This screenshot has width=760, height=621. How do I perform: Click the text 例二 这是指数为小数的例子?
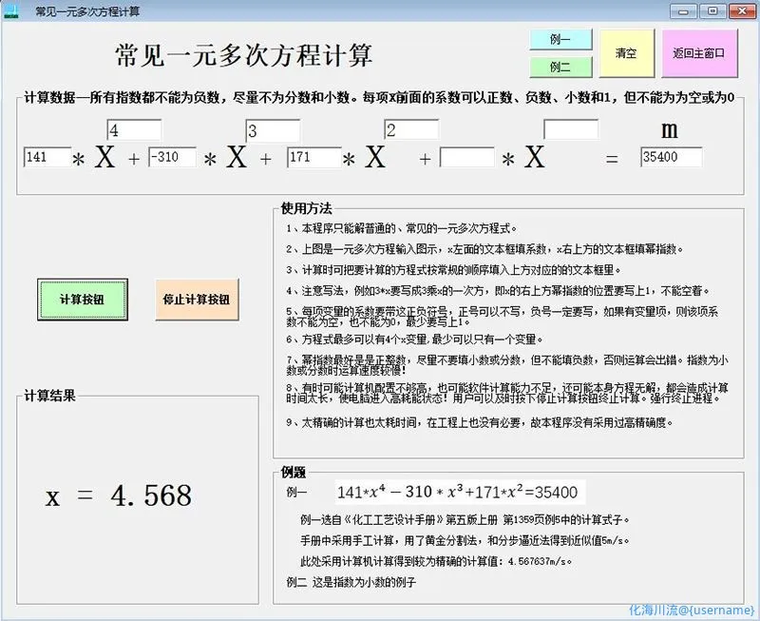point(351,582)
